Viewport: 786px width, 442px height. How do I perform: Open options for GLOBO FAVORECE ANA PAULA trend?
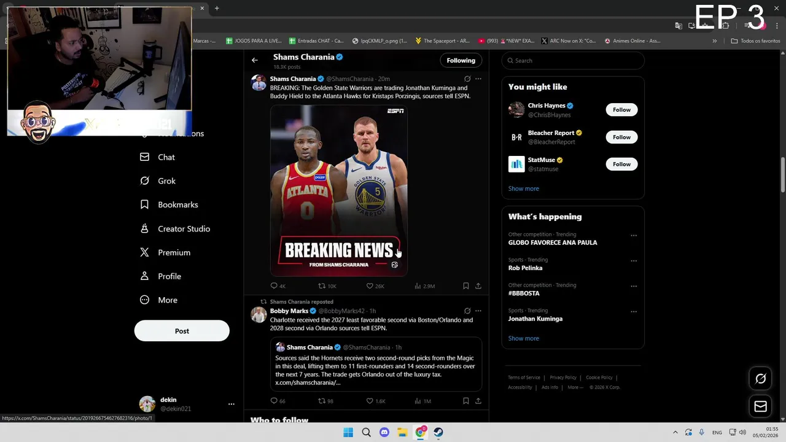(x=634, y=235)
